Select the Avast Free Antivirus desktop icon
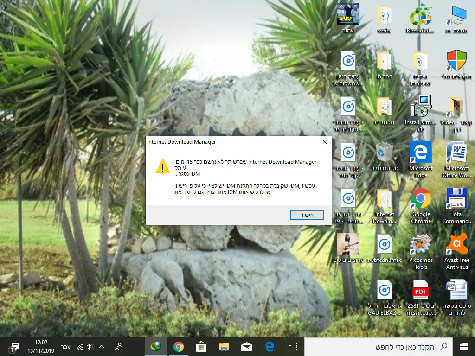Viewport: 475px width, 356px height. coord(457,245)
